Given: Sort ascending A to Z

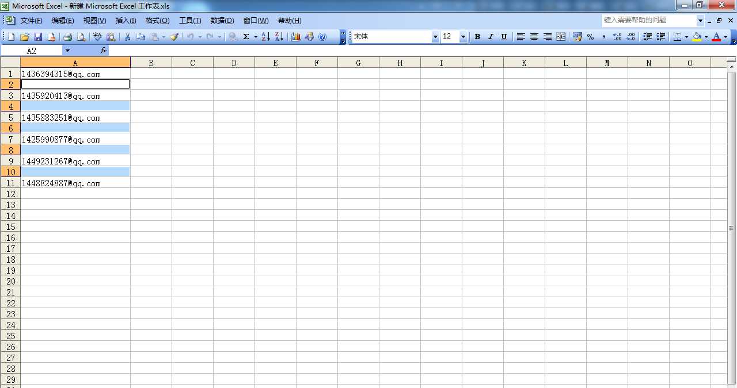Looking at the screenshot, I should click(265, 37).
